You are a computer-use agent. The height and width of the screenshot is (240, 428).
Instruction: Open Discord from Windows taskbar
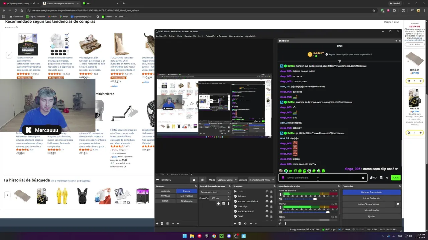tap(229, 236)
